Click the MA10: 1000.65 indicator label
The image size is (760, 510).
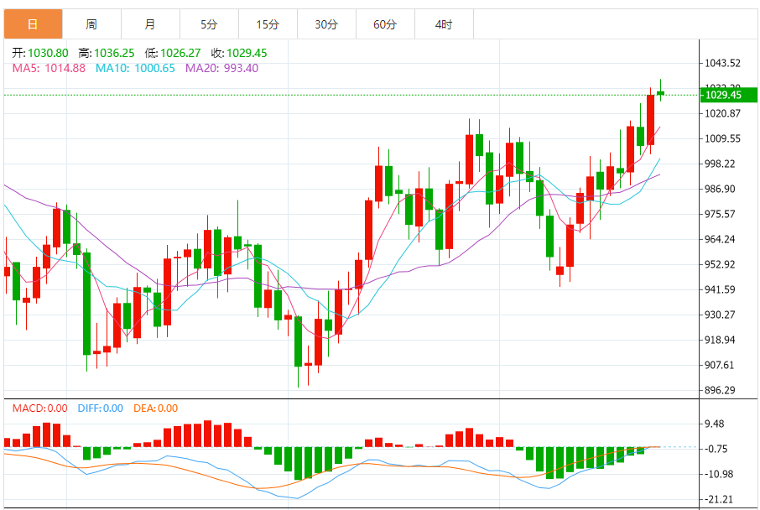click(x=135, y=68)
